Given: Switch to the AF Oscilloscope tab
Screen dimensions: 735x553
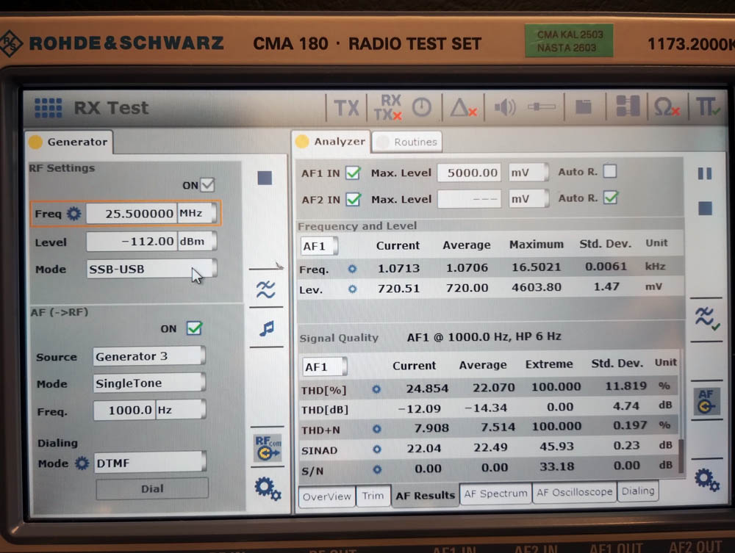Looking at the screenshot, I should click(574, 492).
